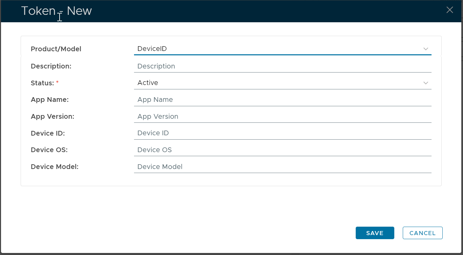This screenshot has width=463, height=255.
Task: Click the bold "Status:" required field label
Action: click(x=43, y=83)
